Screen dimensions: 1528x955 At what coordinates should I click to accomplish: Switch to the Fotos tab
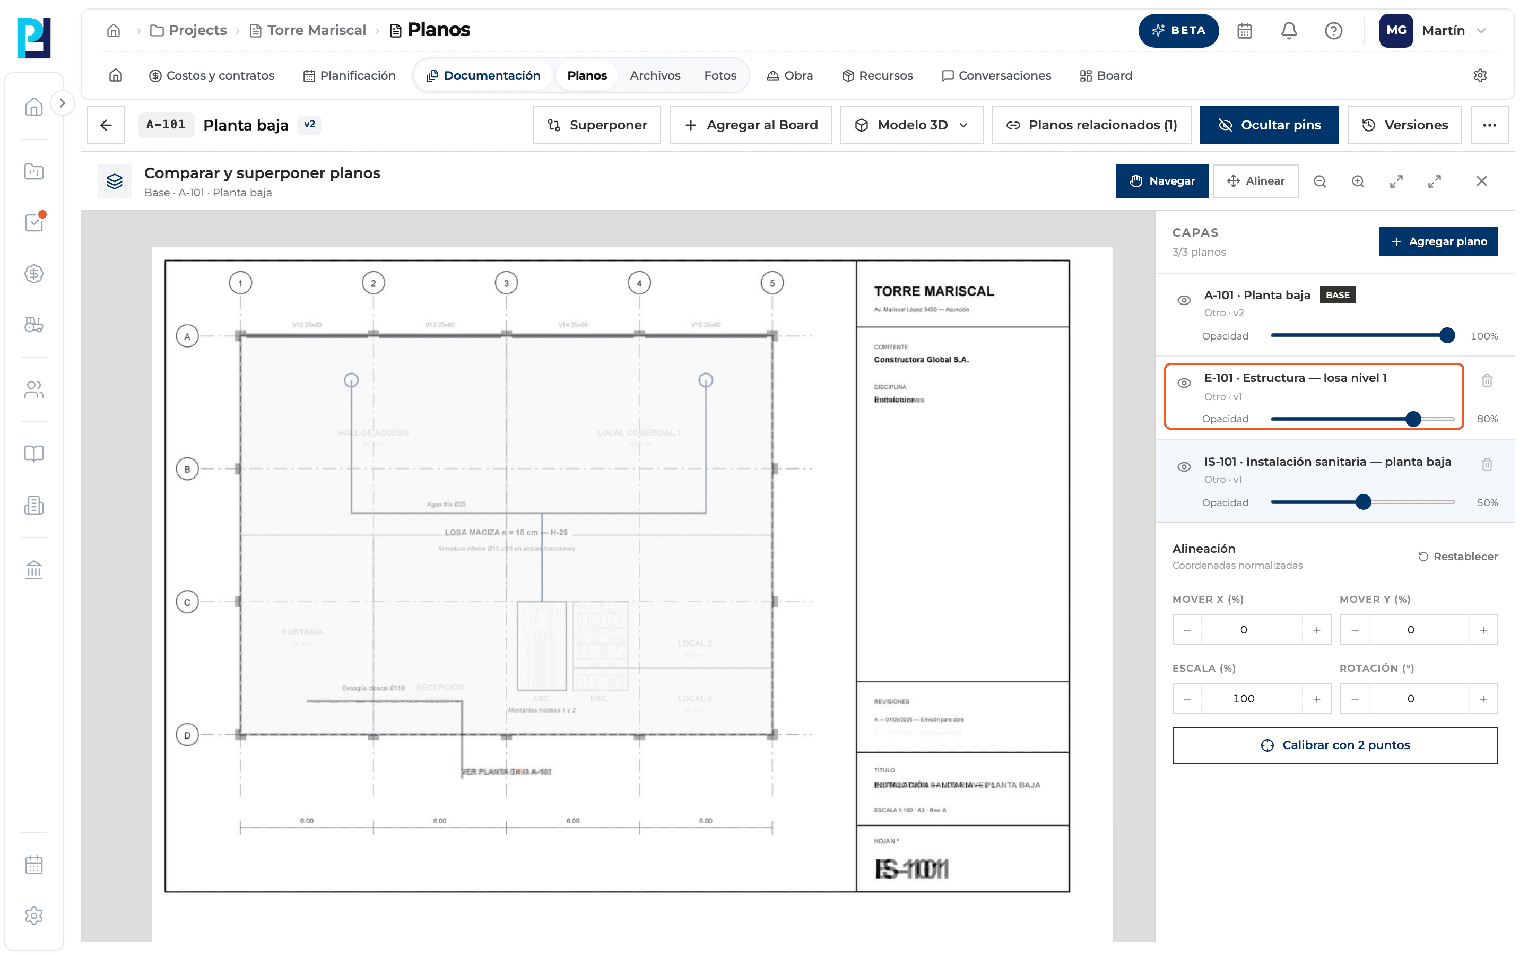point(720,75)
